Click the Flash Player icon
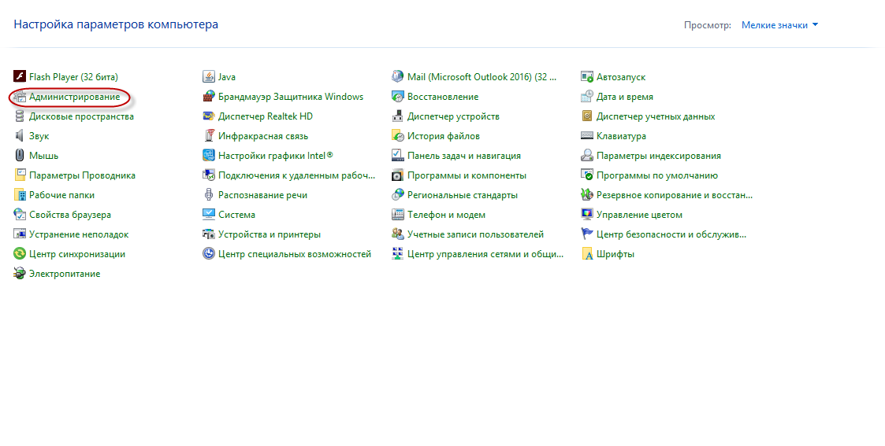 pyautogui.click(x=20, y=77)
